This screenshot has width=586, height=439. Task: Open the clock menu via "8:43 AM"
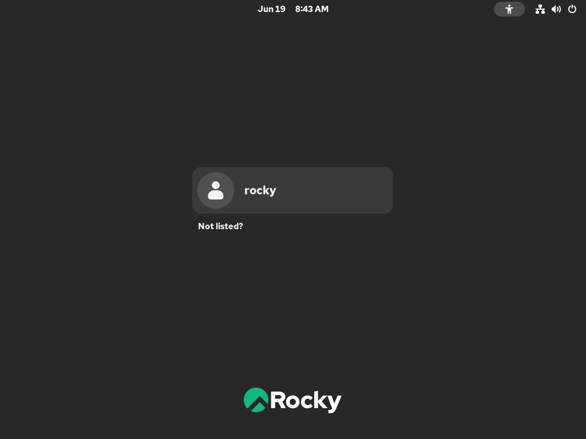312,9
